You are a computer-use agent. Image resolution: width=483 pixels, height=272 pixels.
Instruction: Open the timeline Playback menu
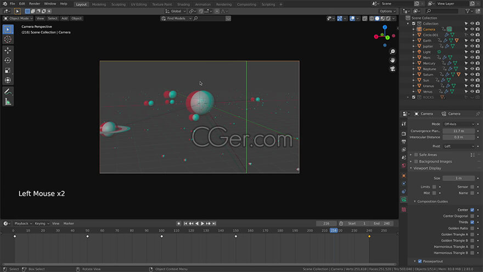pos(23,224)
